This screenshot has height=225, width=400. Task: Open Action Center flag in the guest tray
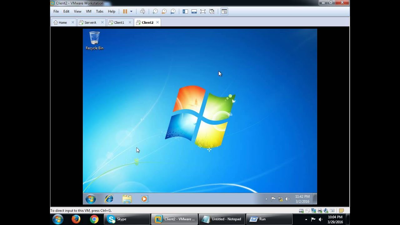click(x=273, y=199)
